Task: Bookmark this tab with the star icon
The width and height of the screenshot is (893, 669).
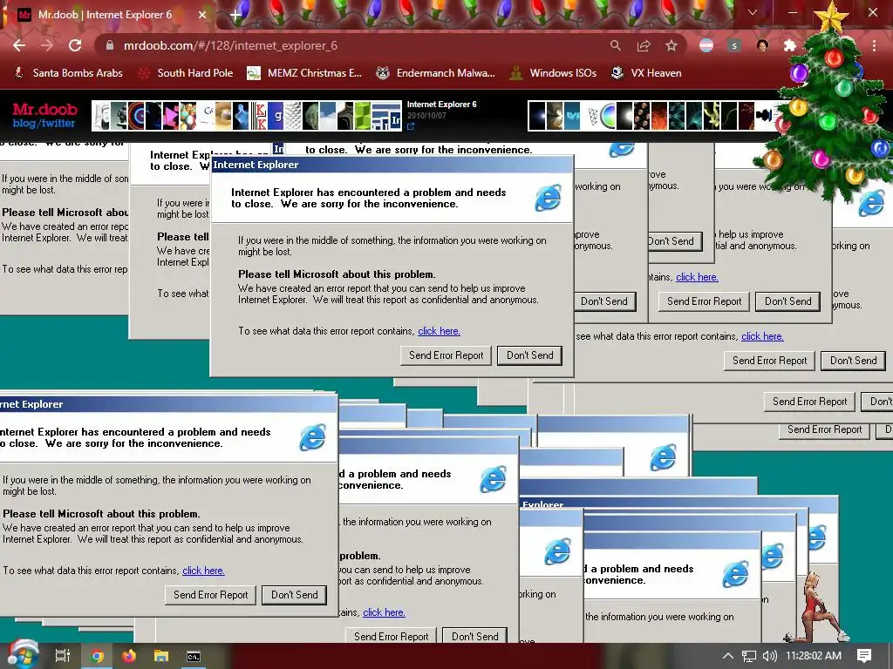Action: coord(671,45)
